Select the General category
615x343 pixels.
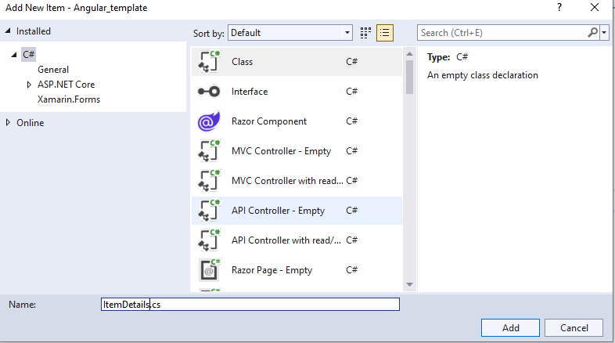click(x=53, y=70)
